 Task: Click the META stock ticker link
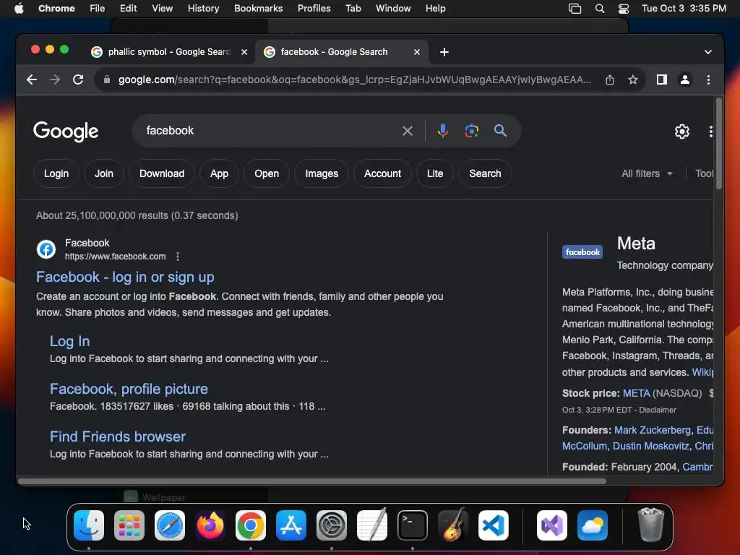(x=636, y=394)
